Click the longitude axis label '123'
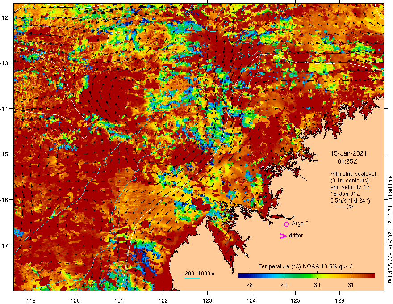Viewport: 393px width, 304px height. pyautogui.click(x=207, y=300)
